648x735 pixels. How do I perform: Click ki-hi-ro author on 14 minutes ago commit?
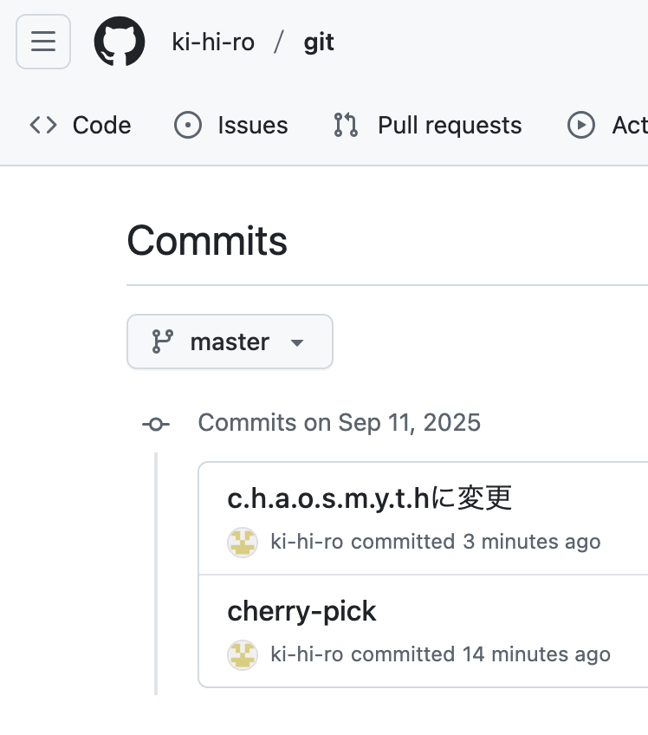point(307,654)
